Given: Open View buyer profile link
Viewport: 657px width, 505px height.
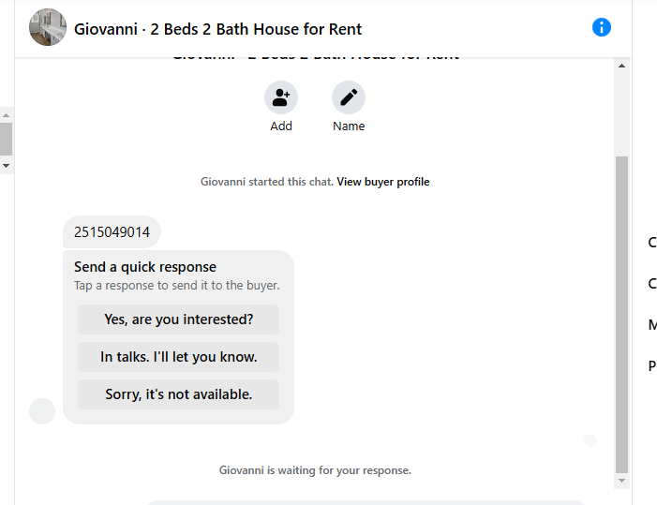Looking at the screenshot, I should 383,182.
